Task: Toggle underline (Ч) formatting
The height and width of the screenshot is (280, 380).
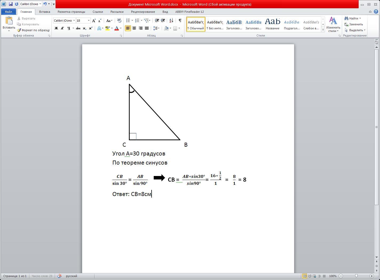Action: pos(69,28)
